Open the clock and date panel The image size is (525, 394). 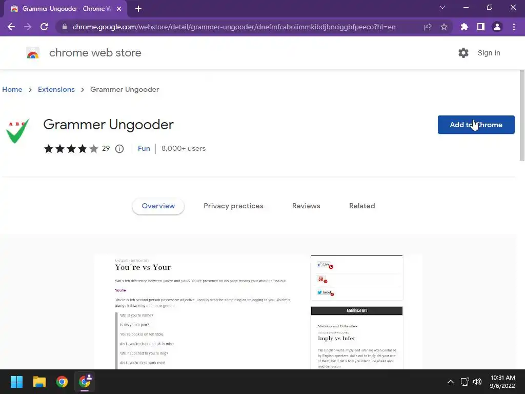click(502, 382)
